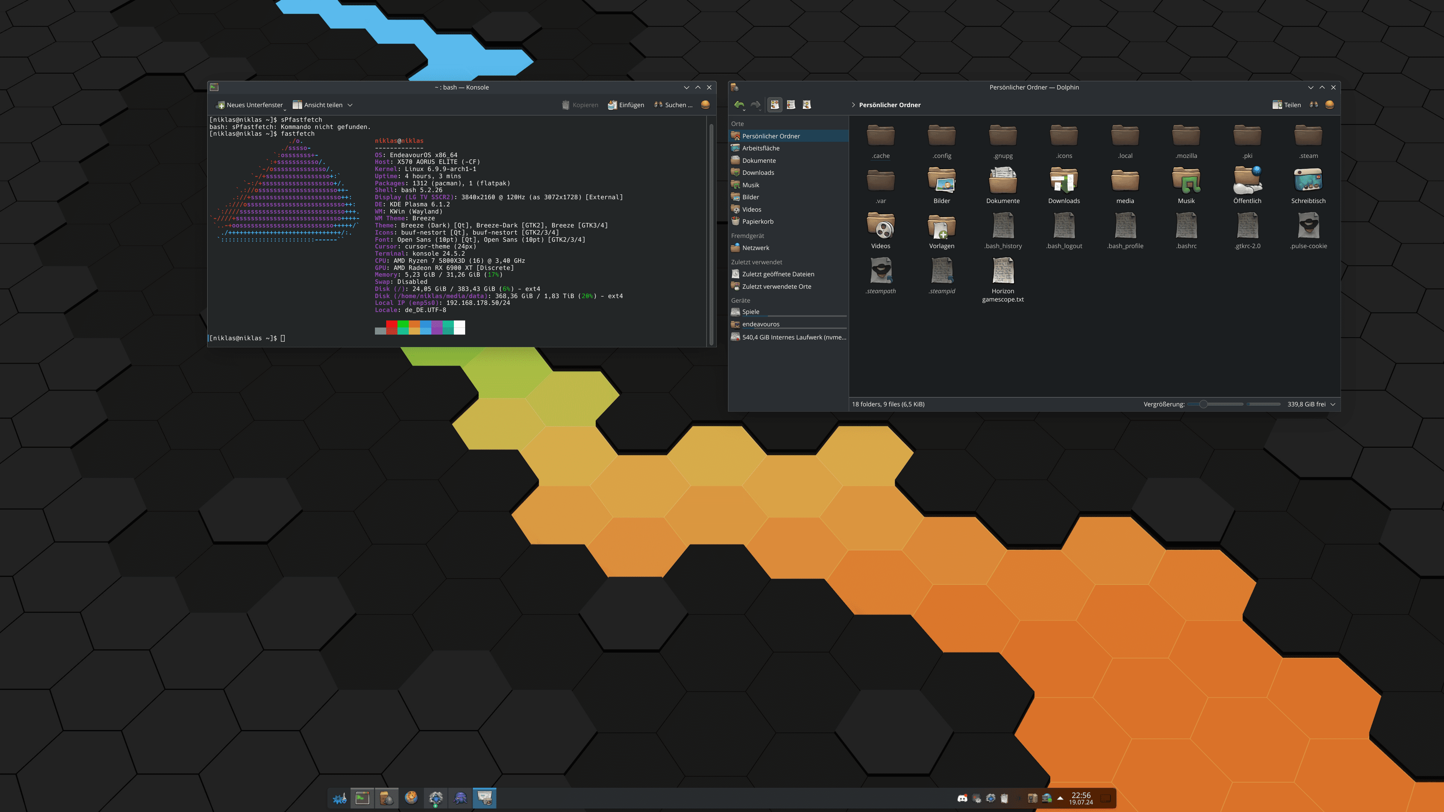
Task: Click the breadcrumb chevron before Persönlicher Ordner
Action: click(853, 105)
